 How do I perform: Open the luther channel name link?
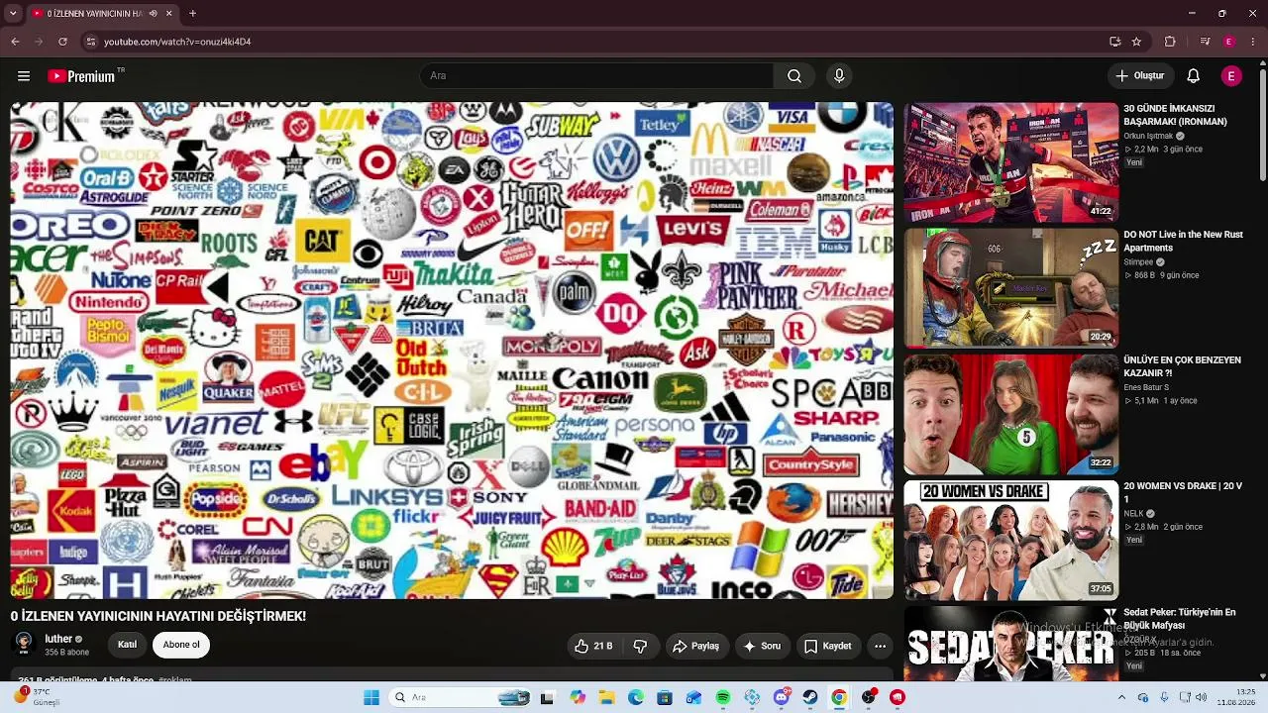pos(58,639)
